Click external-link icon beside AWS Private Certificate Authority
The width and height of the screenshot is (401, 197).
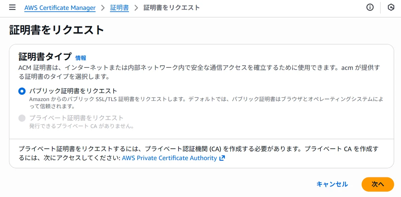(222, 158)
